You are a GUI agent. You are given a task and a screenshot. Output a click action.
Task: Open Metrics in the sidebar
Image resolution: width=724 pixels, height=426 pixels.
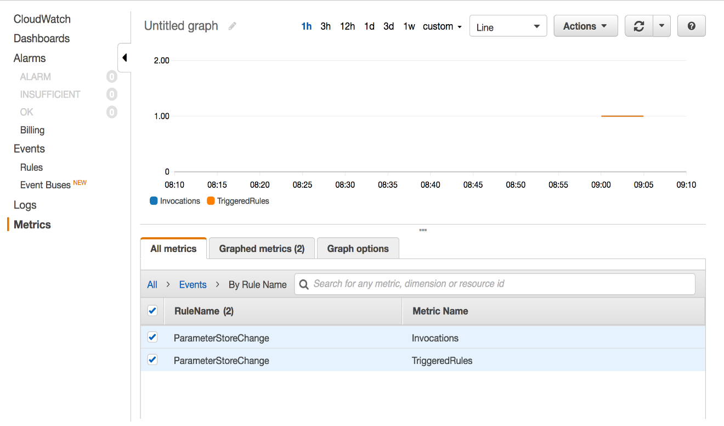click(32, 225)
